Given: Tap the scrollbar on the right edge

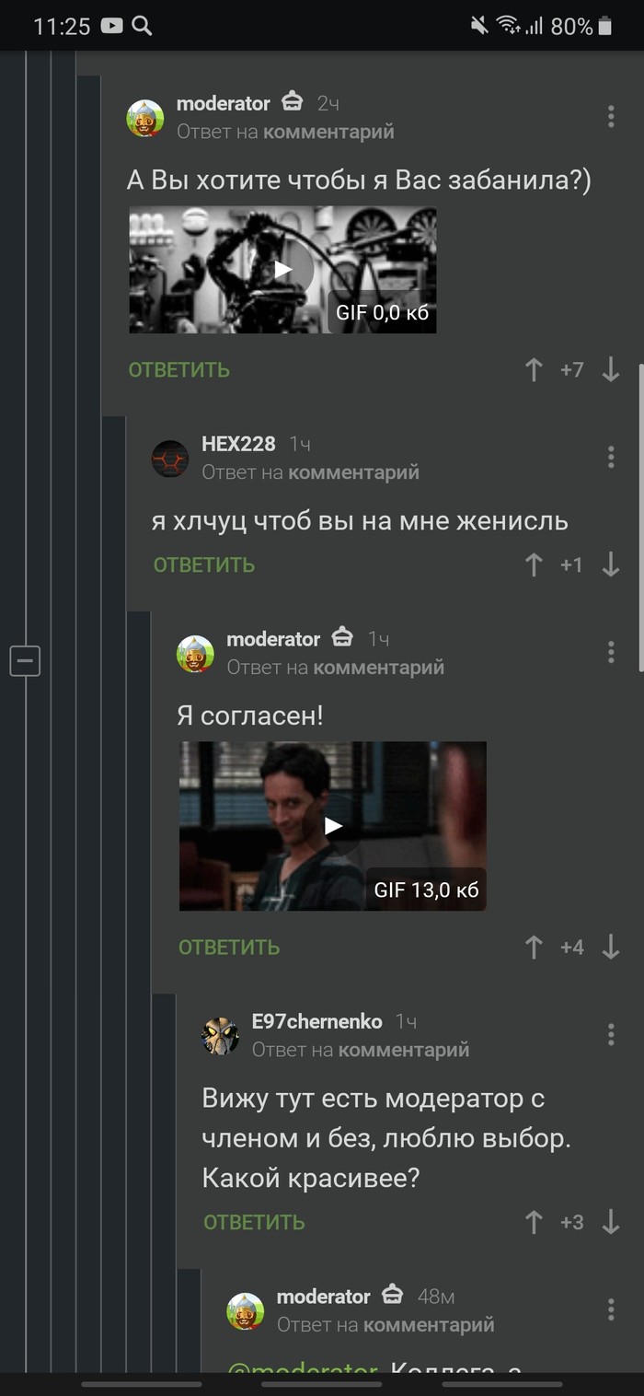Looking at the screenshot, I should pyautogui.click(x=640, y=516).
